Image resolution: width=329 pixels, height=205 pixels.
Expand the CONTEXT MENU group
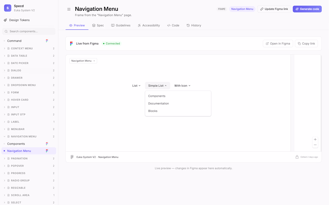click(x=4, y=48)
